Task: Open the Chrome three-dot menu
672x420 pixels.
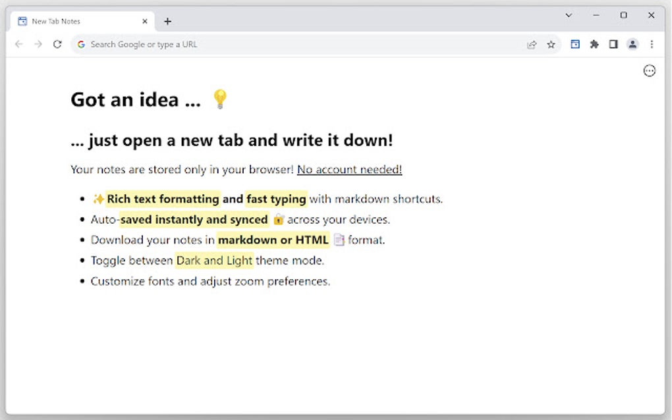Action: [652, 44]
